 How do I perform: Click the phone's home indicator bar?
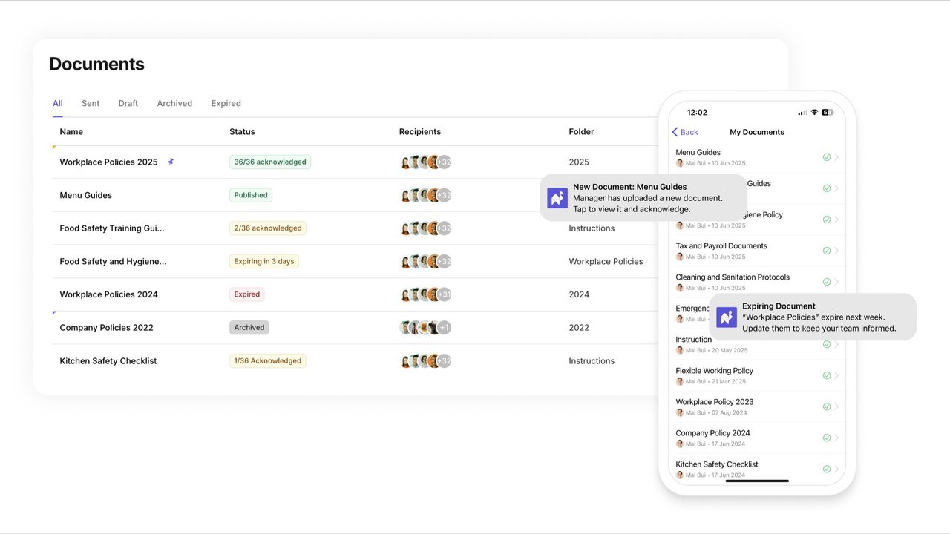coord(756,481)
